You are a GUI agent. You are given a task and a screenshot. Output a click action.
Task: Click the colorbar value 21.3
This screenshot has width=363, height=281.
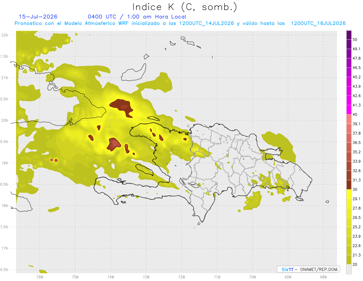pos(357,255)
